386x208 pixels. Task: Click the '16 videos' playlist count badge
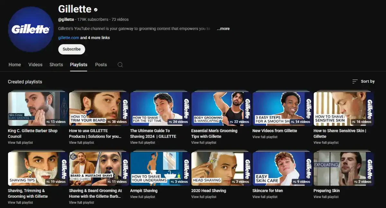pyautogui.click(x=362, y=122)
